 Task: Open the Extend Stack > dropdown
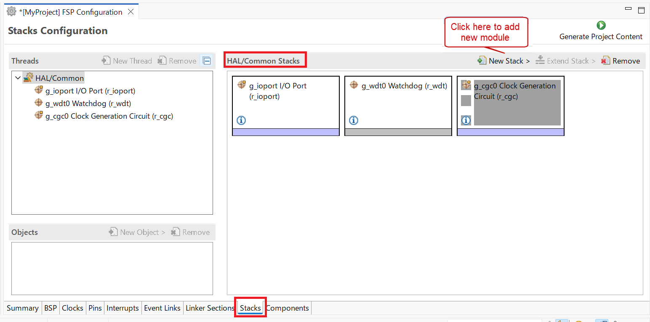(x=565, y=61)
